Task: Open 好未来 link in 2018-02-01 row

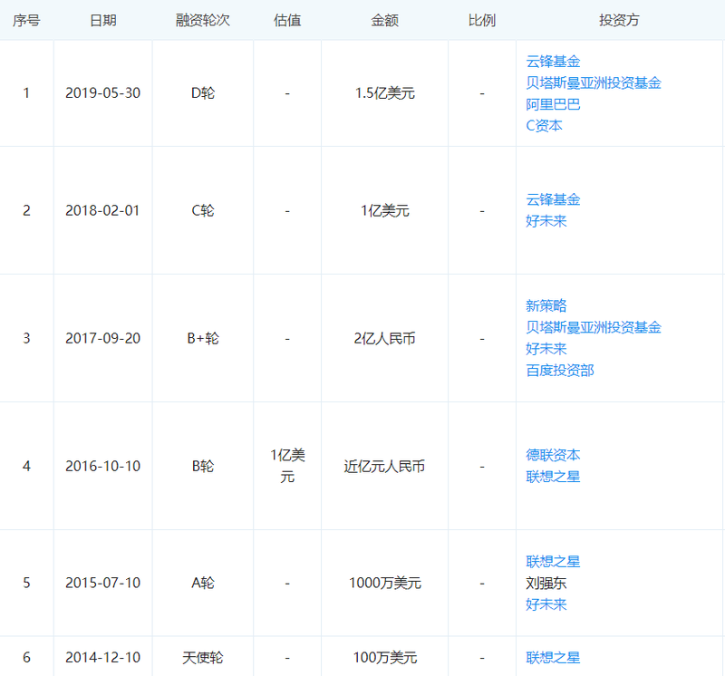Action: pos(546,221)
